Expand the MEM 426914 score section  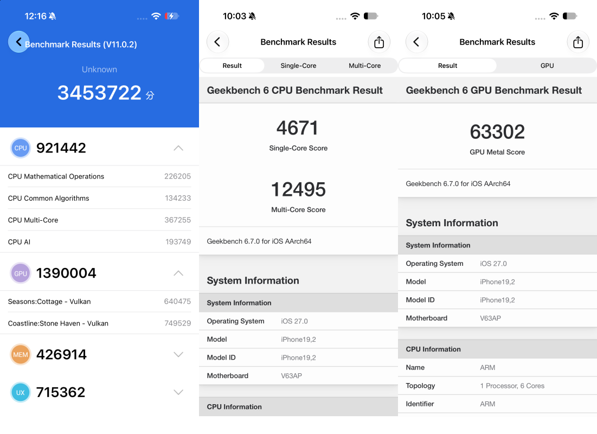(178, 354)
